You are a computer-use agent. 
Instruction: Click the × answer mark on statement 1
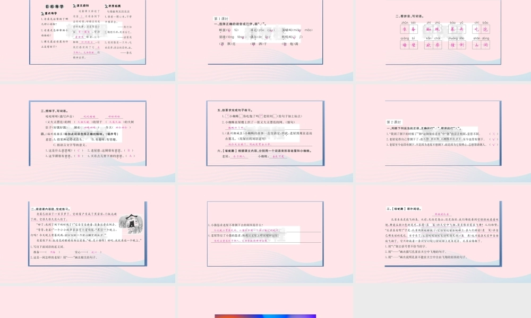point(494,134)
